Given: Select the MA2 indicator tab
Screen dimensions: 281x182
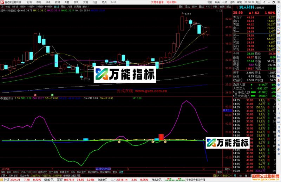Looking at the screenshot, I should pyautogui.click(x=73, y=172).
